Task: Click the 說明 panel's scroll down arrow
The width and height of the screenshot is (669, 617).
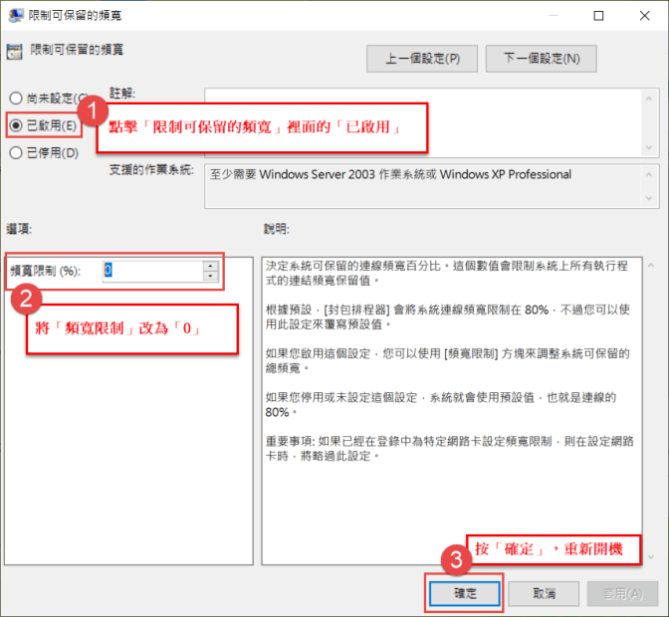Action: pos(649,555)
